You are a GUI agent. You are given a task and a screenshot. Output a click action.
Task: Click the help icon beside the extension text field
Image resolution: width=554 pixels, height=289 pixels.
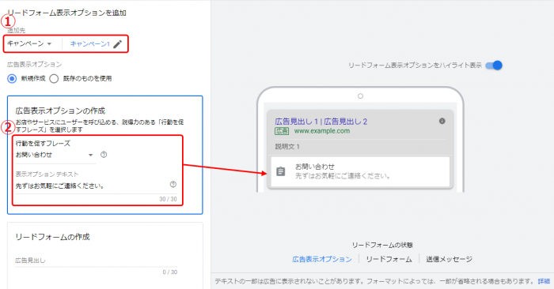[173, 184]
